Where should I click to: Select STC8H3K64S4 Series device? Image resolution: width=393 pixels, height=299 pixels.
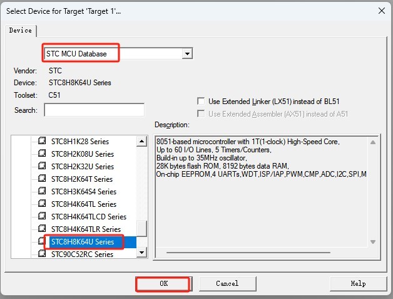point(84,192)
